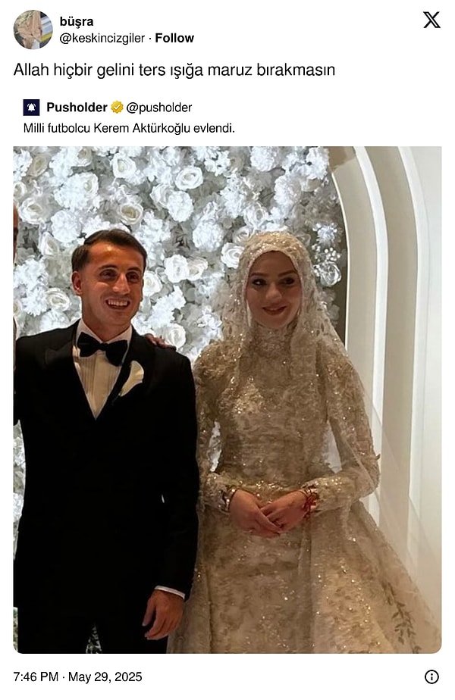The image size is (455, 700).
Task: Click the Pusholder bell avatar icon
Action: click(x=31, y=107)
